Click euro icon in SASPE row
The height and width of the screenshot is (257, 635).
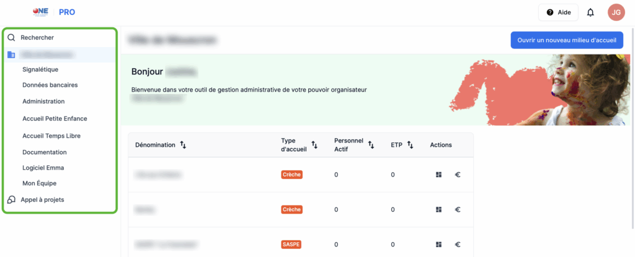tap(458, 245)
